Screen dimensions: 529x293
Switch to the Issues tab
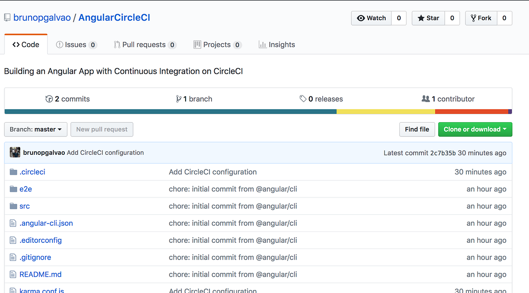click(x=76, y=44)
